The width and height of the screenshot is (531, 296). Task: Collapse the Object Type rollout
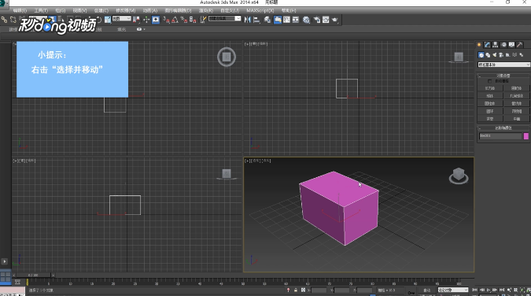point(503,76)
